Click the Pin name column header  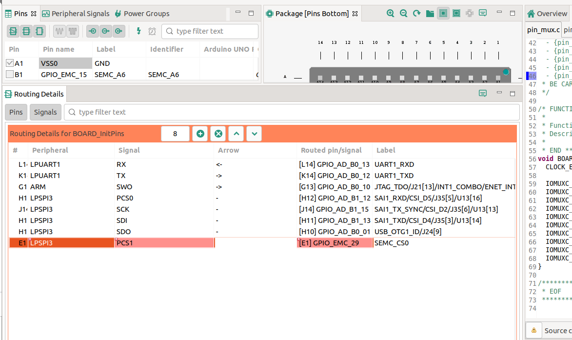pos(59,49)
